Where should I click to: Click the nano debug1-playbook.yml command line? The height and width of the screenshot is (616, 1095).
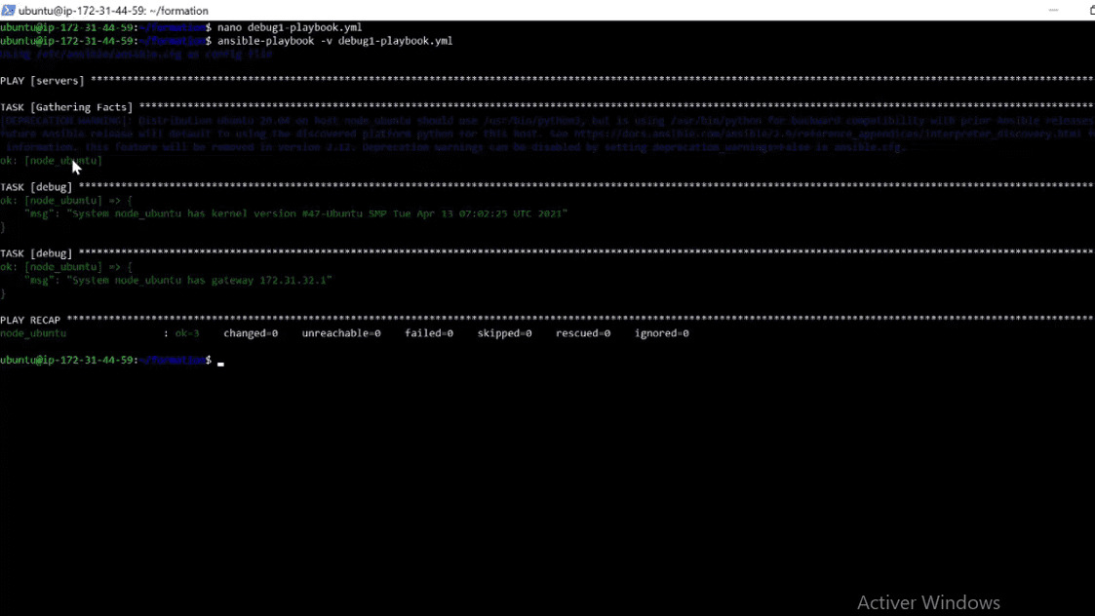tap(293, 27)
